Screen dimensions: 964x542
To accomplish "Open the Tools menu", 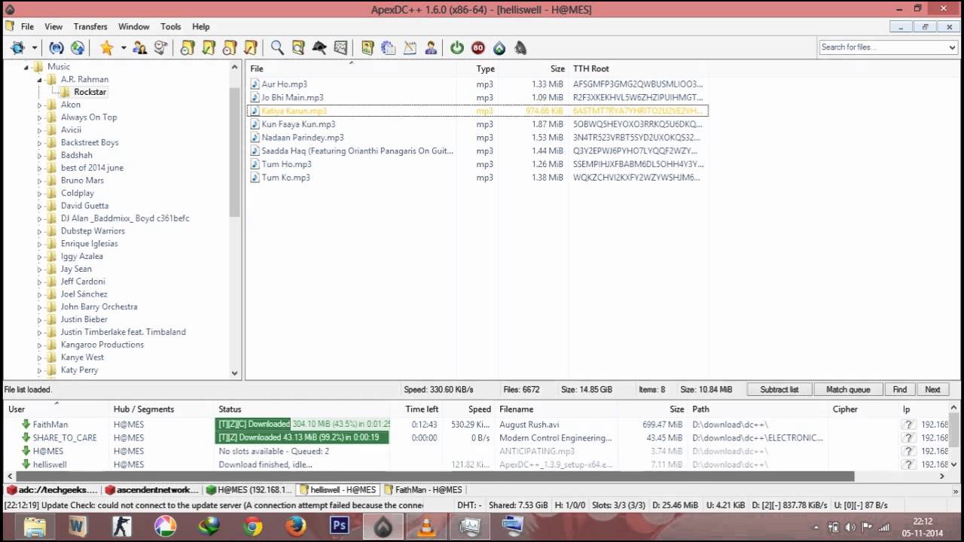I will (x=171, y=26).
